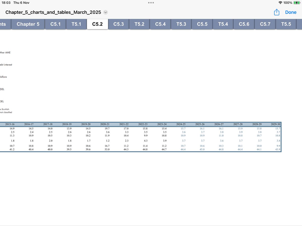Select the 2019-20 column header
Viewport: 302px width, 226px height.
86,124
